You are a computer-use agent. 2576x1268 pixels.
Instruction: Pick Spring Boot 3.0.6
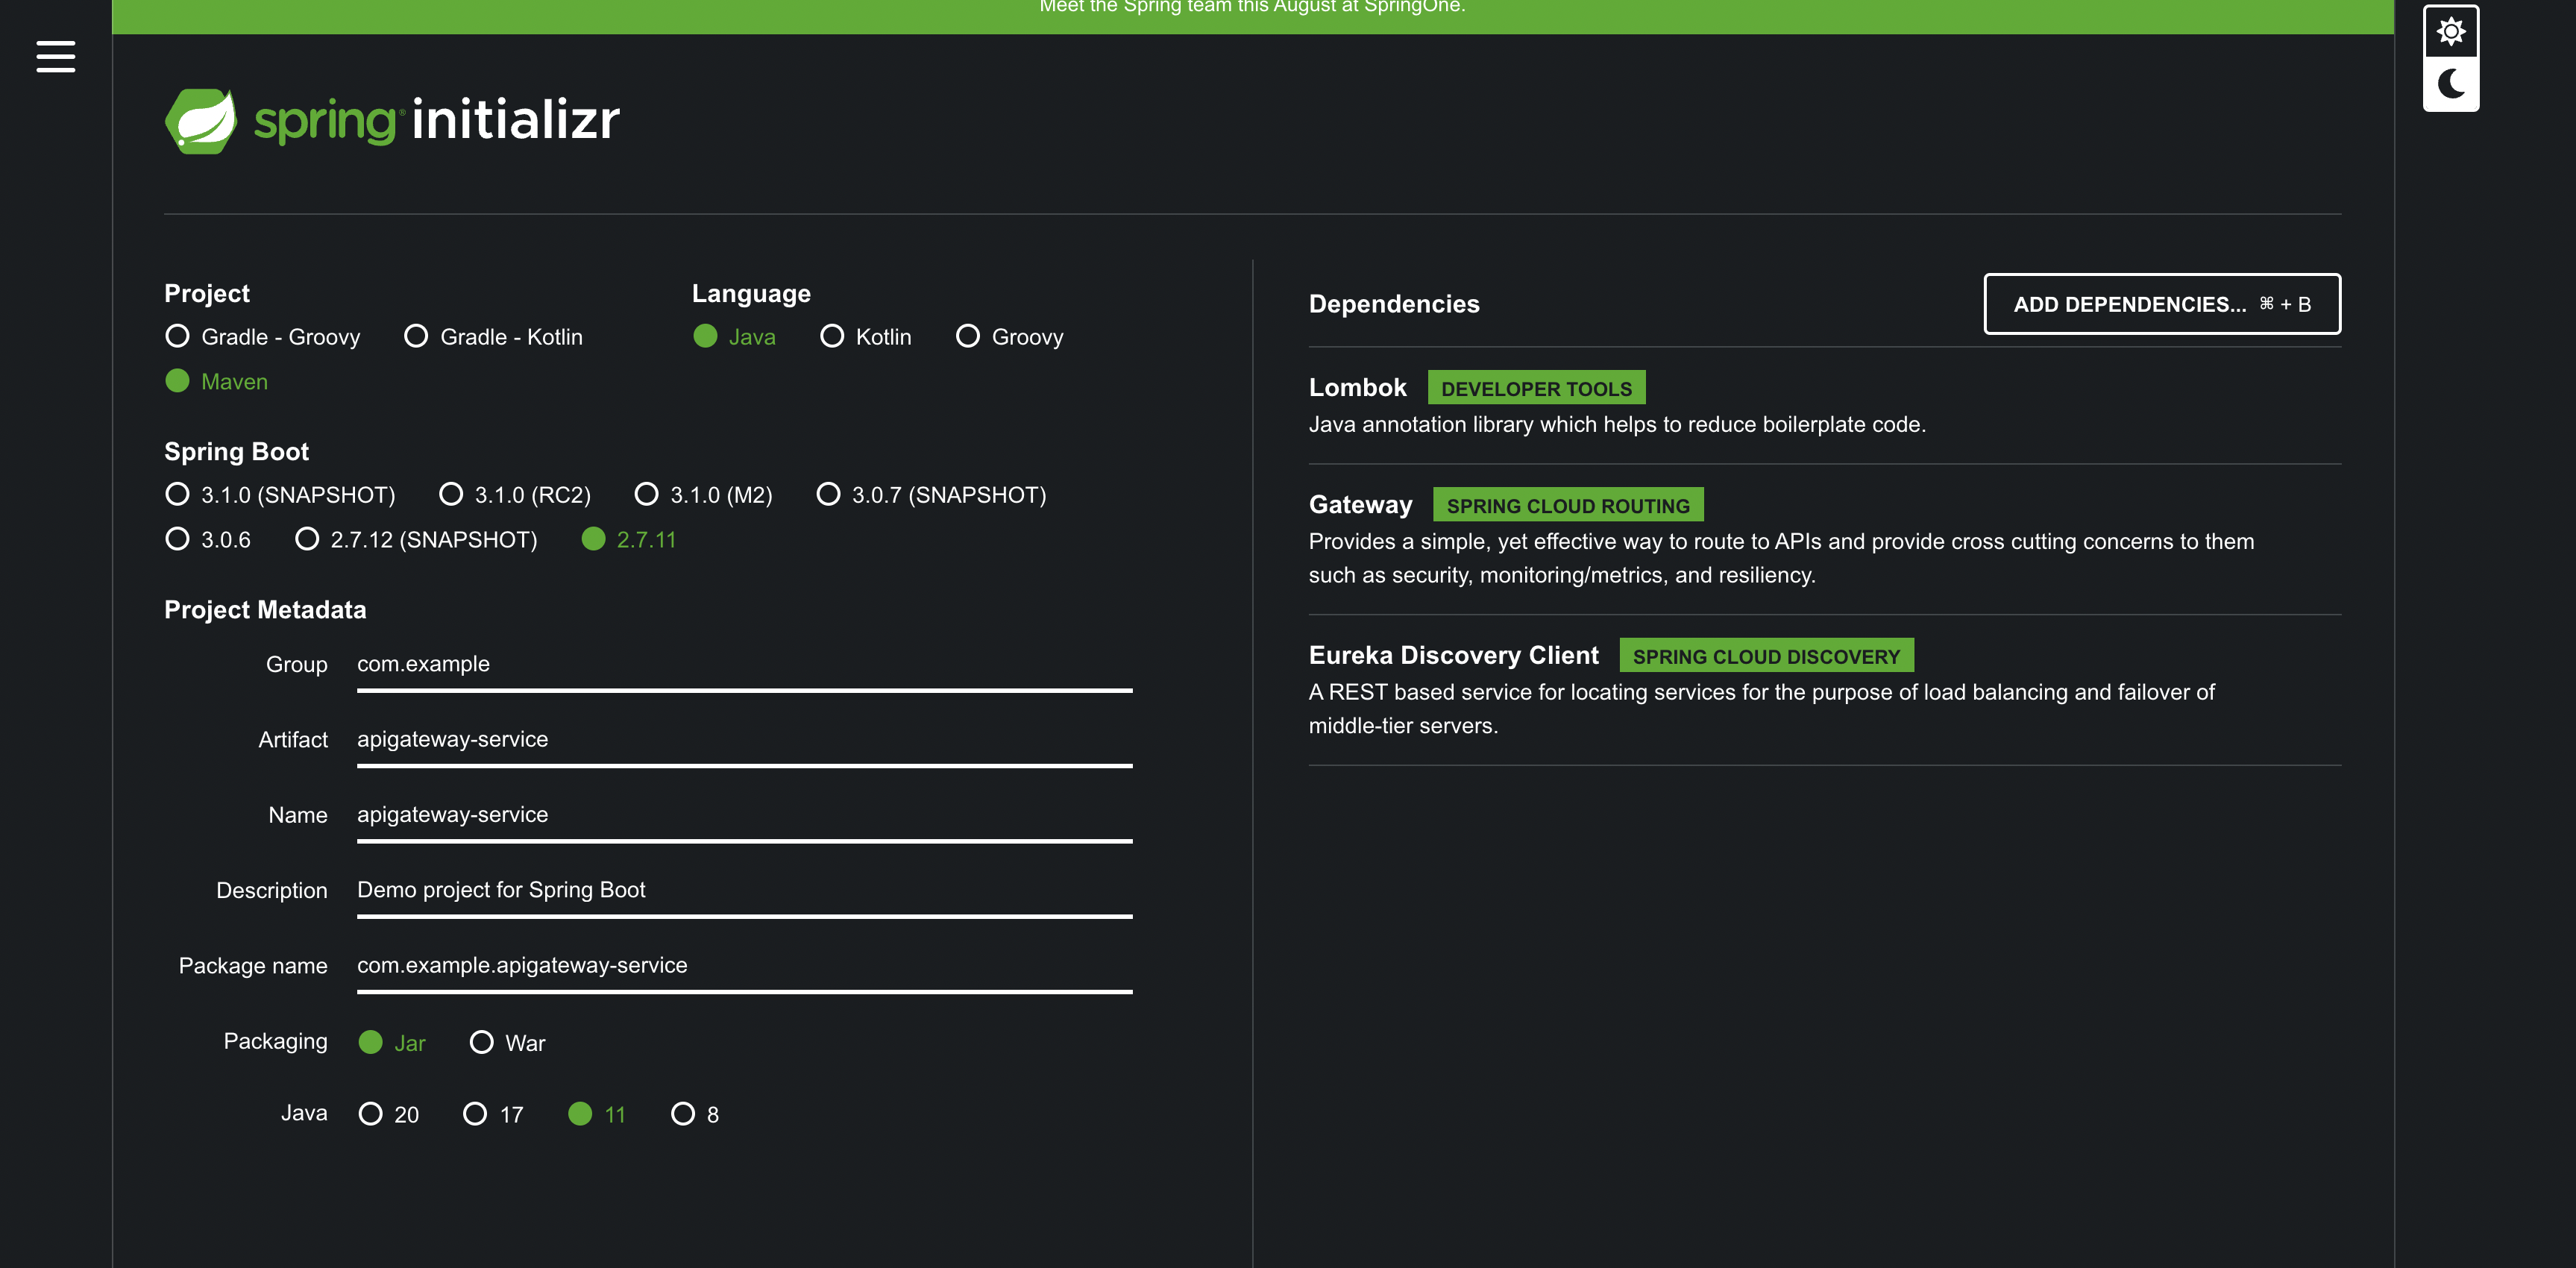click(208, 540)
